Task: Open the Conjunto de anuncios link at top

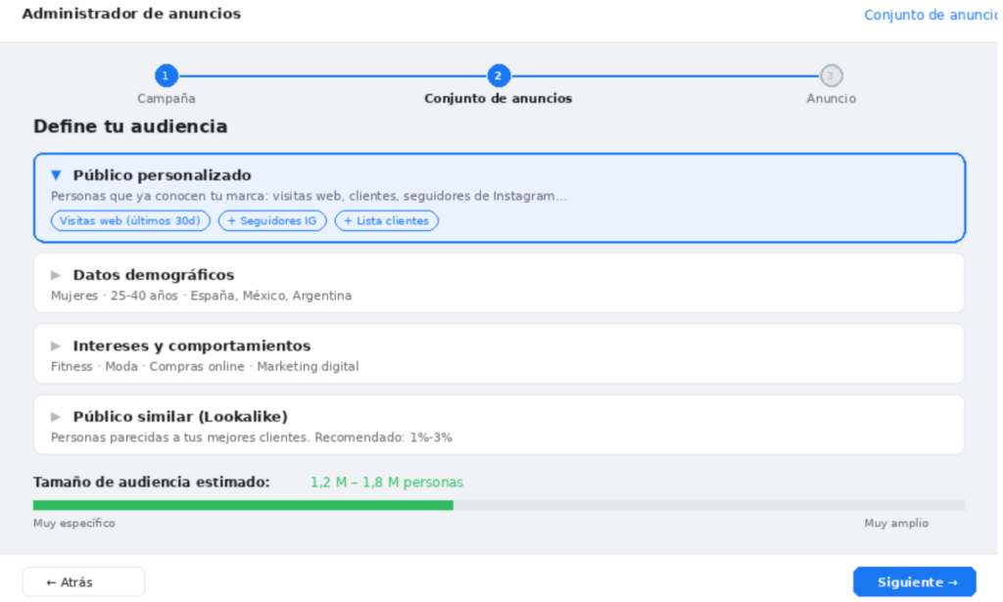Action: 931,15
